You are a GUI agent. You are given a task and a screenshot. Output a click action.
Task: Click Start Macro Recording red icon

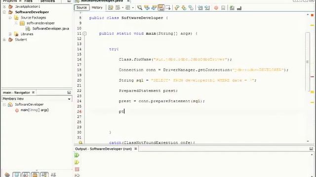tap(216, 8)
